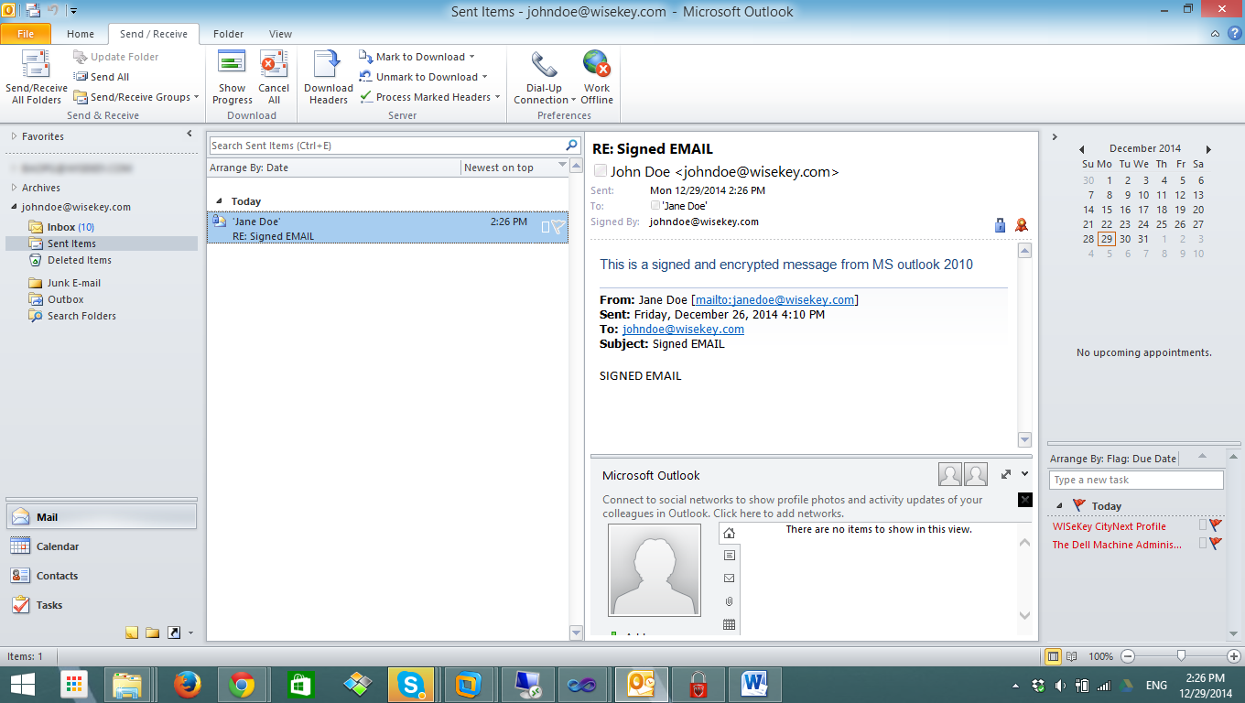The height and width of the screenshot is (703, 1245).
Task: Click Cancel All download icon
Action: click(274, 64)
